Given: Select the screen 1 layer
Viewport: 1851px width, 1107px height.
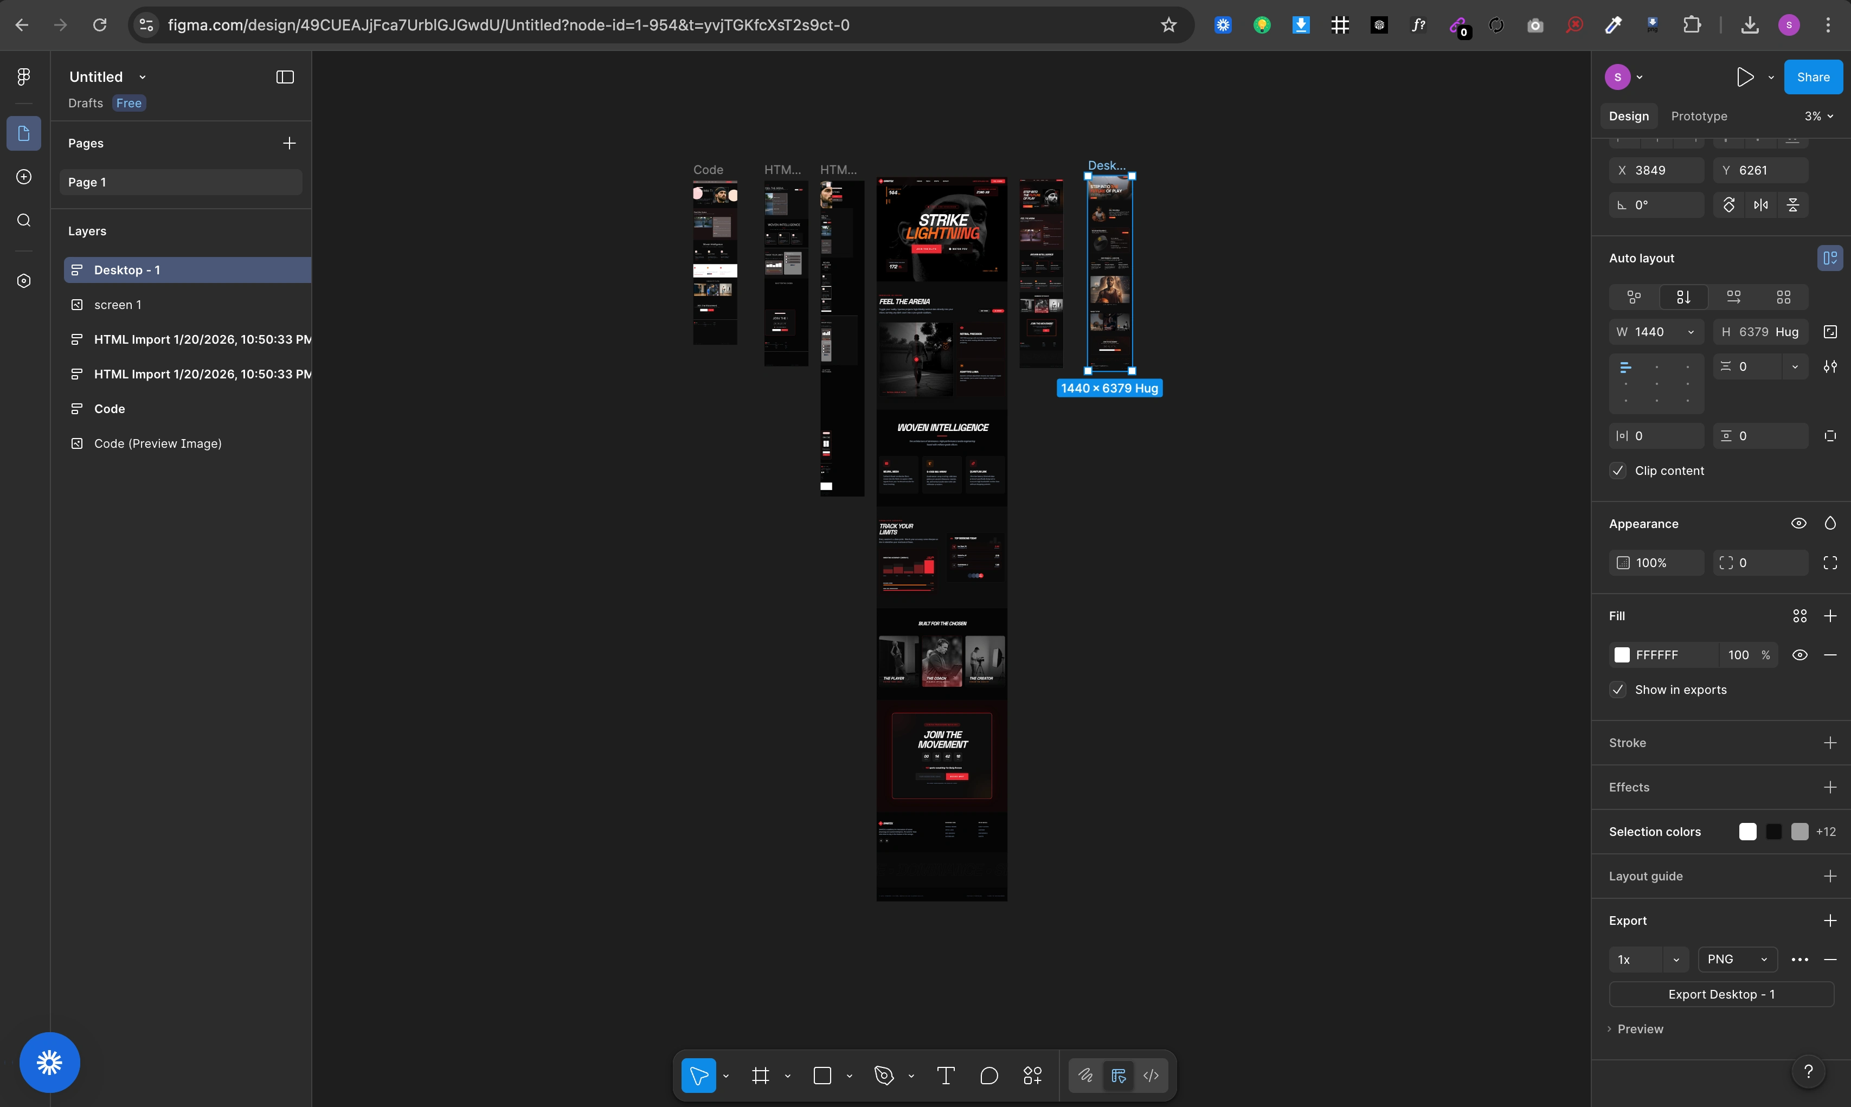Looking at the screenshot, I should 117,305.
